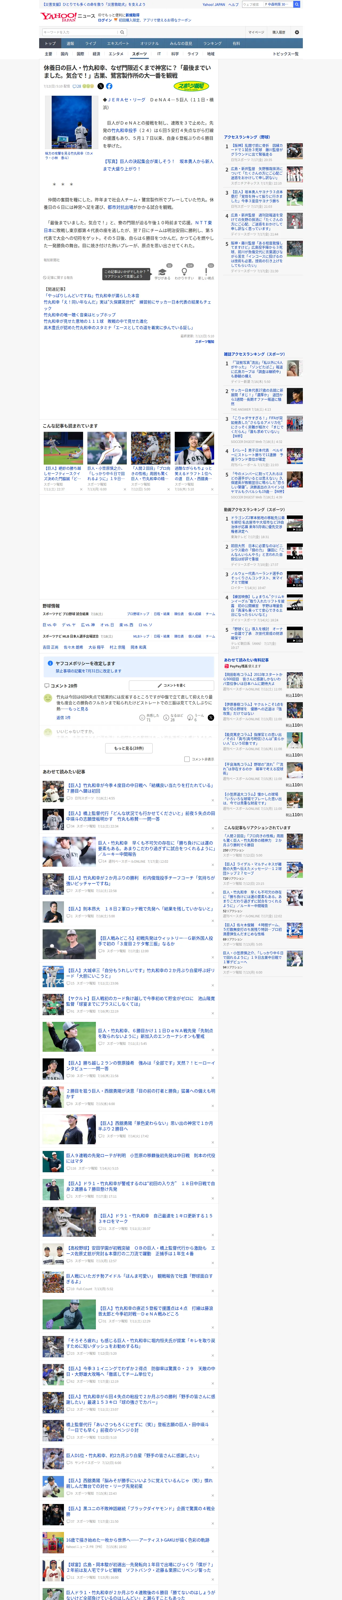
Task: Click the Yahoo! JAPAN News logo
Action: (68, 17)
